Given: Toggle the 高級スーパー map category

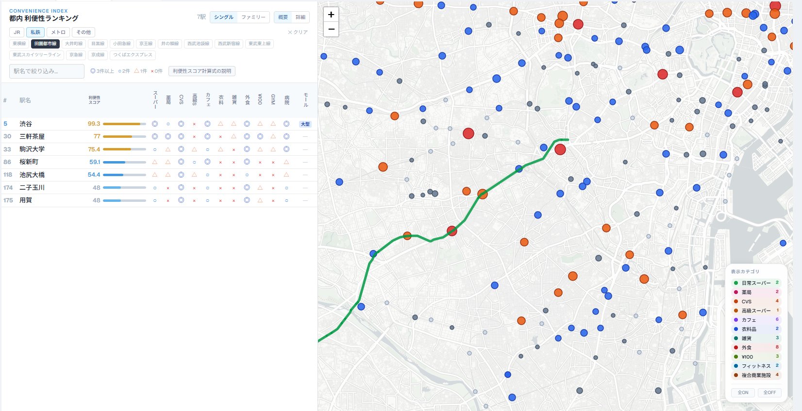Looking at the screenshot, I should [756, 311].
